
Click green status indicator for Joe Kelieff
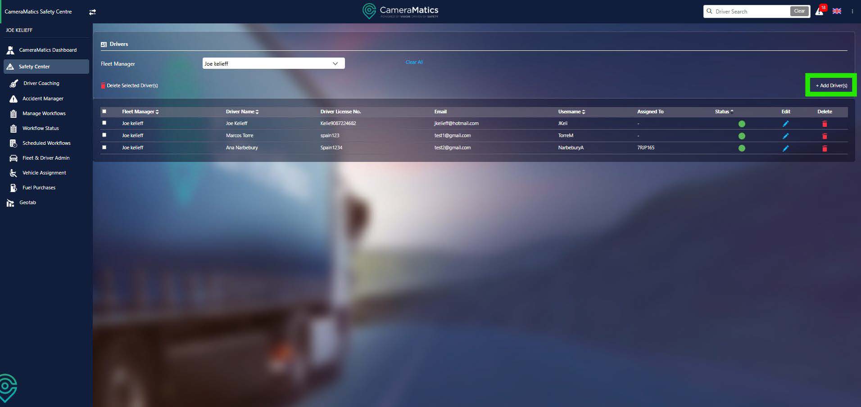[x=742, y=124]
